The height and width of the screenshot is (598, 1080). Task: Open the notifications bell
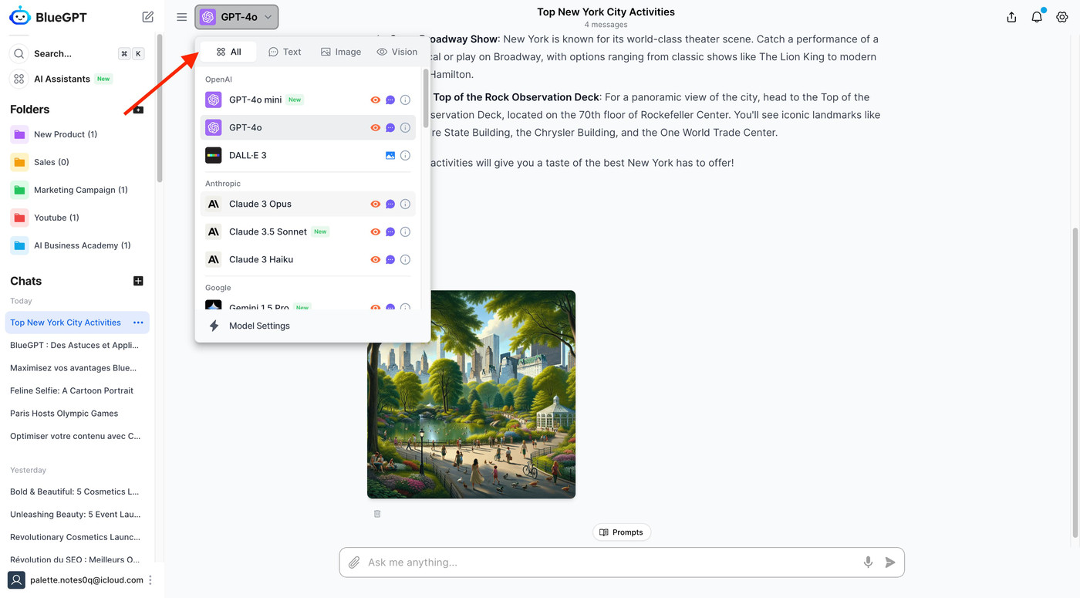(1037, 17)
